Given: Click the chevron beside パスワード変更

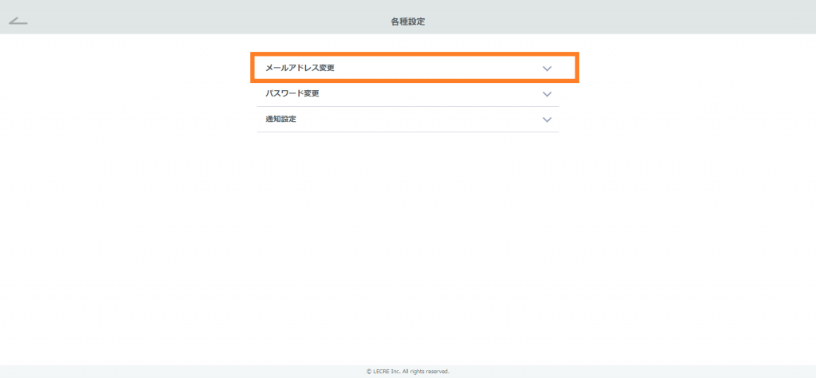Looking at the screenshot, I should [547, 94].
